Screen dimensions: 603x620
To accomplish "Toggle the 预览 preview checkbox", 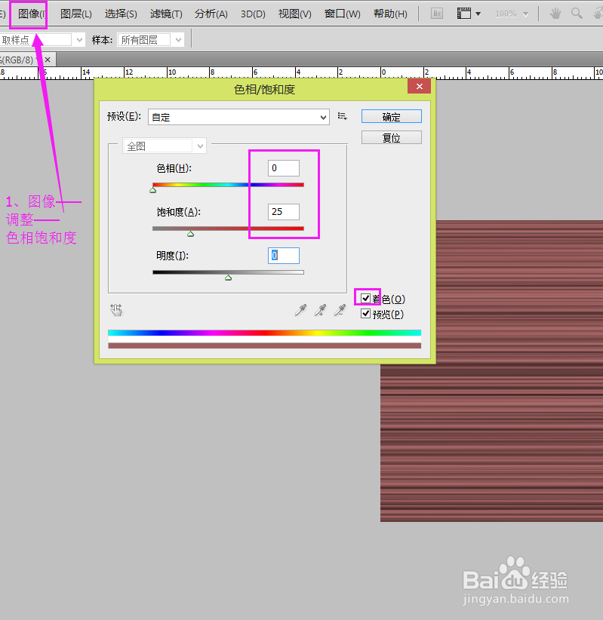I will (x=365, y=314).
